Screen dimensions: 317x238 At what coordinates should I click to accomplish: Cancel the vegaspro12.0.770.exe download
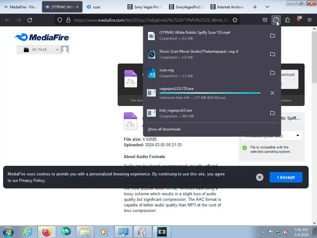tap(272, 93)
